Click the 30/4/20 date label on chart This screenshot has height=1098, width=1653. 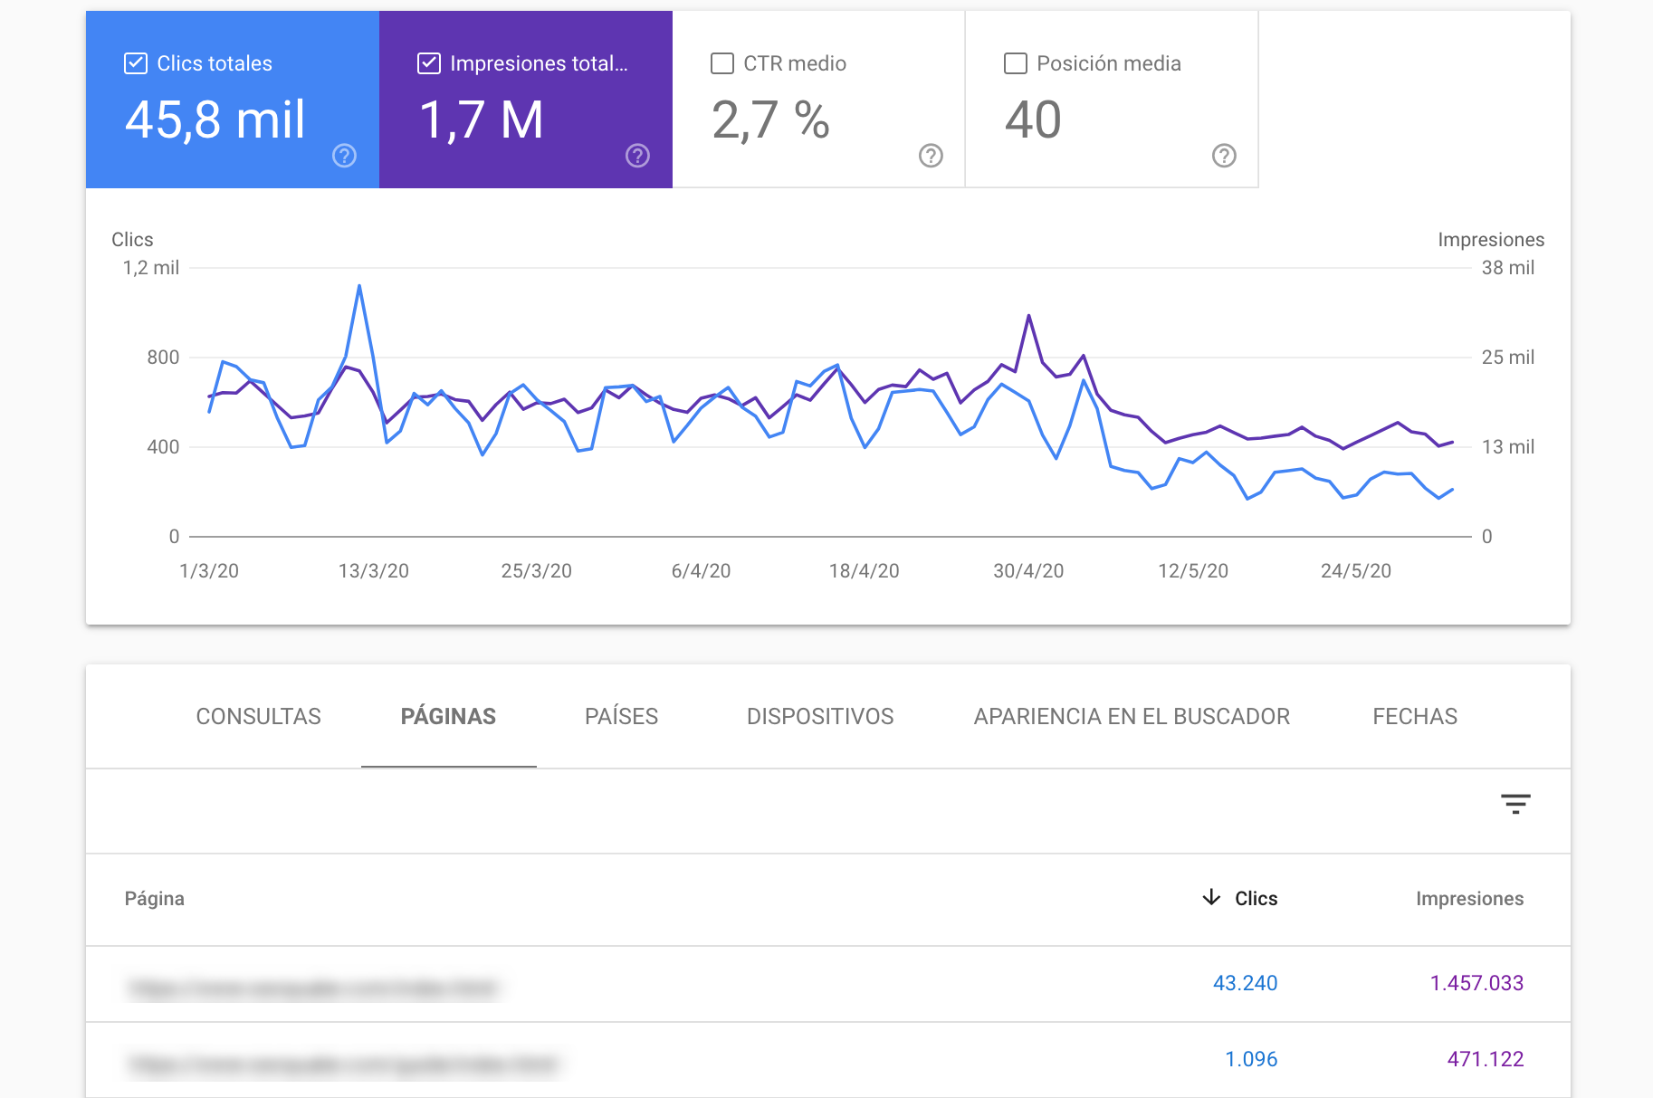pyautogui.click(x=1028, y=571)
